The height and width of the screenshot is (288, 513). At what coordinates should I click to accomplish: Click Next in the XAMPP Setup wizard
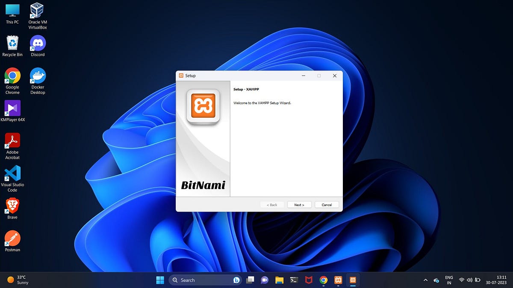coord(299,204)
